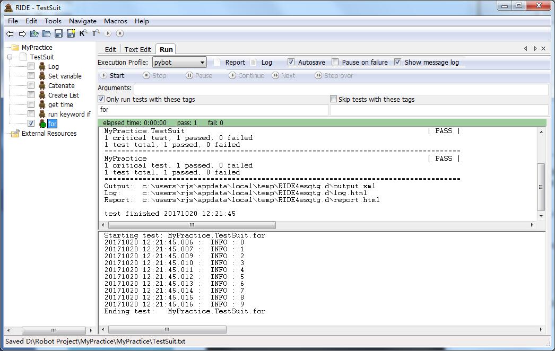
Task: Open the Search Tests (T) tool
Action: click(x=96, y=33)
